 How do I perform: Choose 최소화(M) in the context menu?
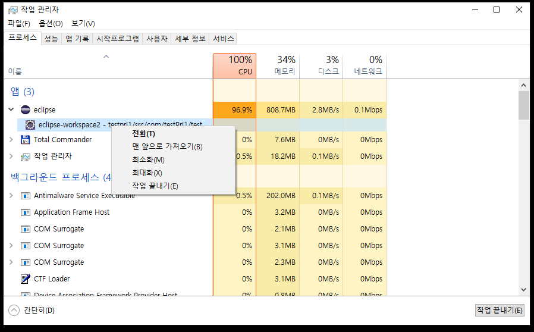(x=174, y=159)
